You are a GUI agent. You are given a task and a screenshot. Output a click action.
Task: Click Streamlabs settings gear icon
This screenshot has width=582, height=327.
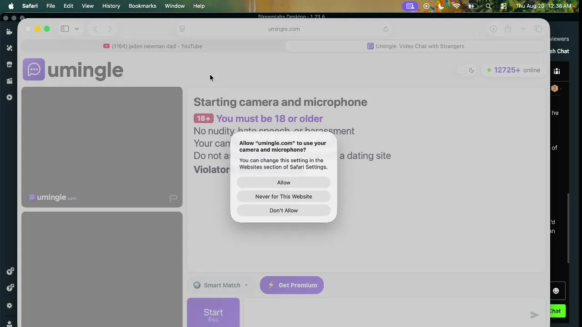9,306
